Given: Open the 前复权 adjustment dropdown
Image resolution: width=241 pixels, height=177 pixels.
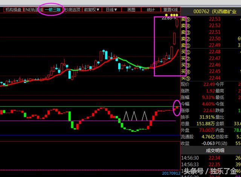Looking at the screenshot, I should [92, 10].
